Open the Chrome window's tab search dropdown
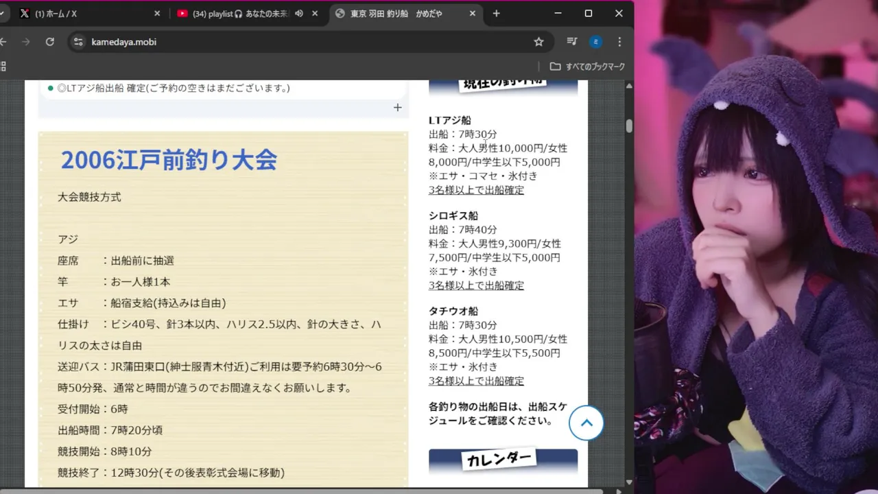 (x=2, y=13)
